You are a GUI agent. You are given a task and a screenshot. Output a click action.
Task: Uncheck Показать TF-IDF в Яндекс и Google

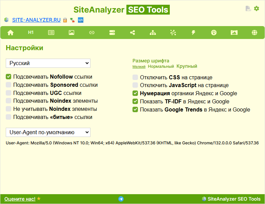point(135,101)
